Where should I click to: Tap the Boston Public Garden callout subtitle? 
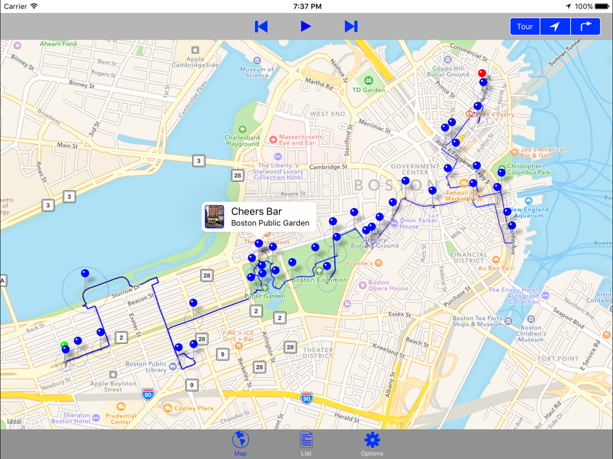[x=270, y=223]
